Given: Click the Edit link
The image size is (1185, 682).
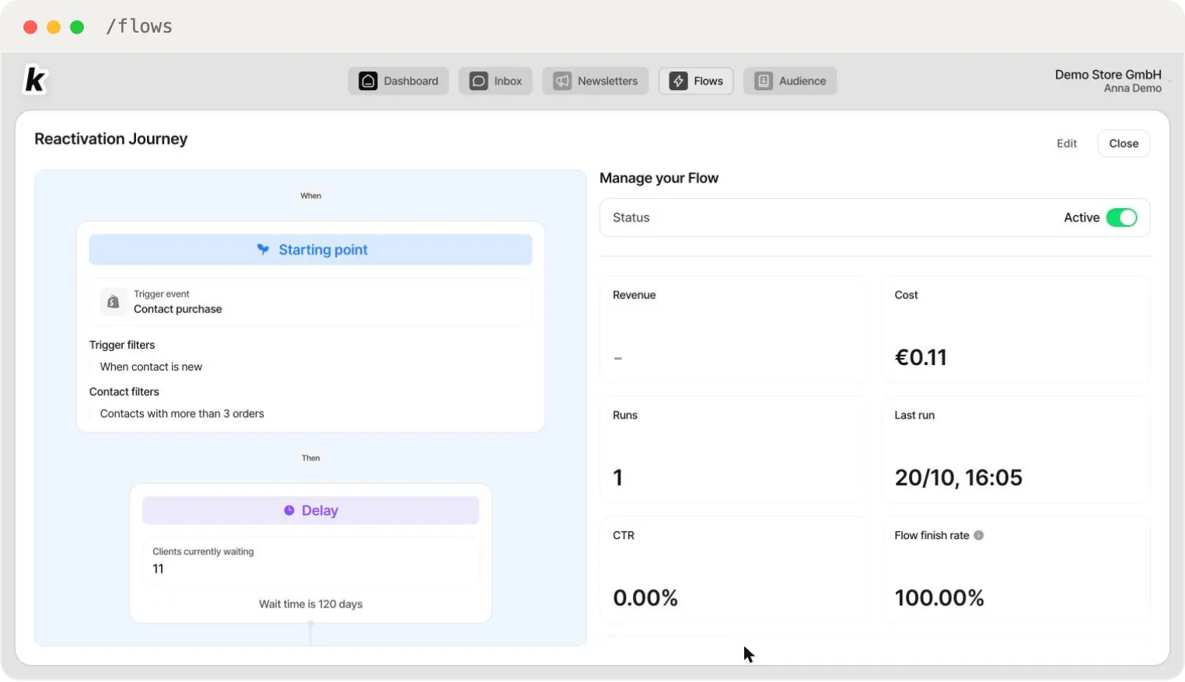Looking at the screenshot, I should coord(1067,144).
